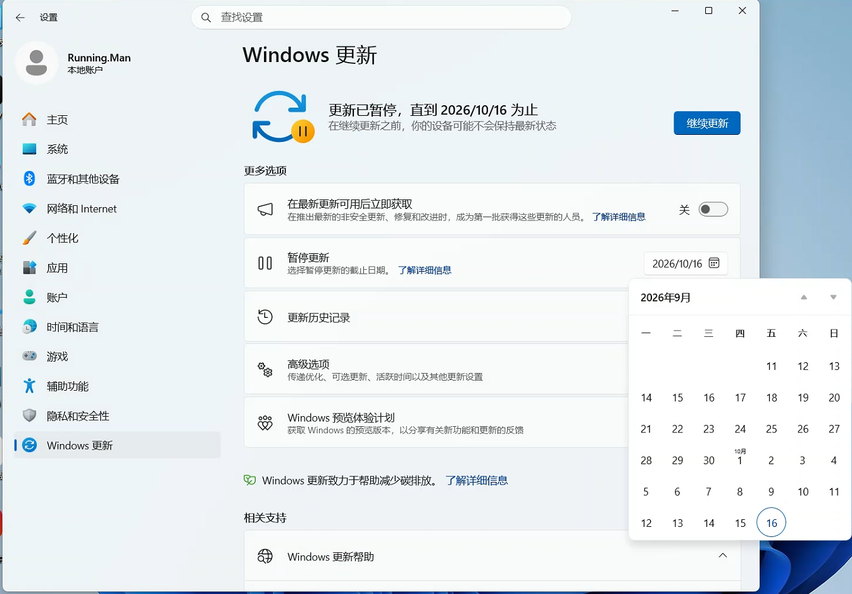Click the 本地账户 account label
The width and height of the screenshot is (852, 594).
pos(85,70)
